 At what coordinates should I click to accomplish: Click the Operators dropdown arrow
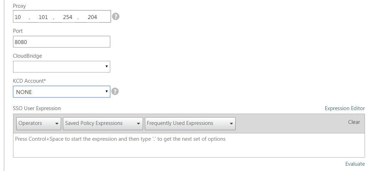(57, 123)
